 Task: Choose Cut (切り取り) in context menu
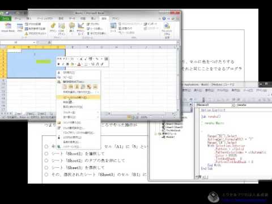[78, 73]
